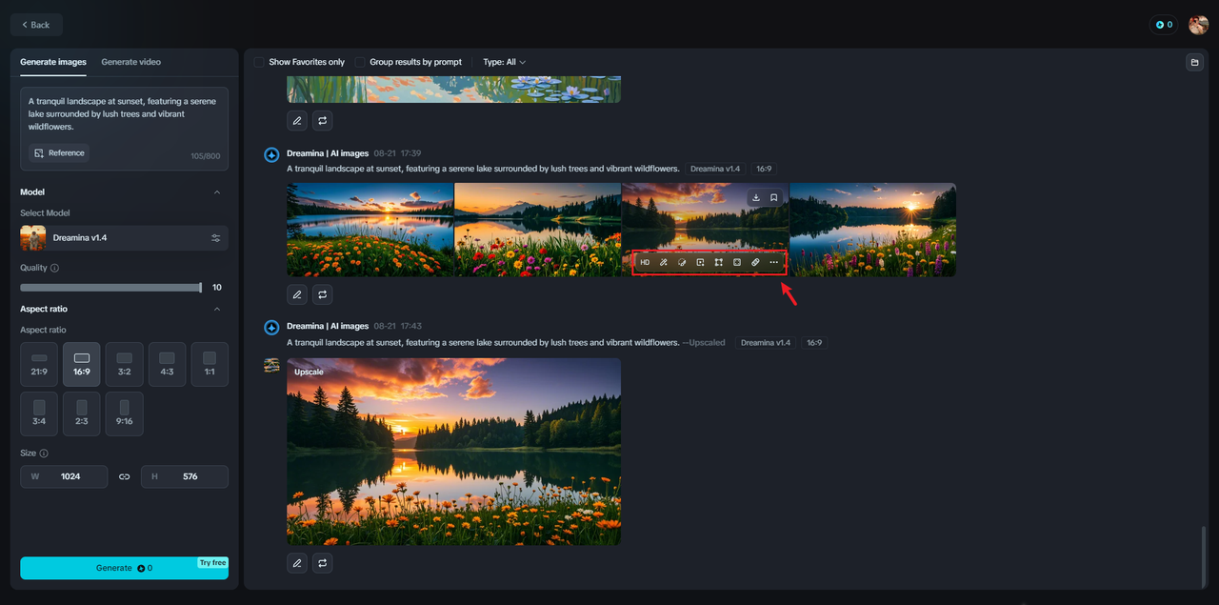Click the magic wand retouch icon
Image resolution: width=1219 pixels, height=605 pixels.
pyautogui.click(x=664, y=262)
